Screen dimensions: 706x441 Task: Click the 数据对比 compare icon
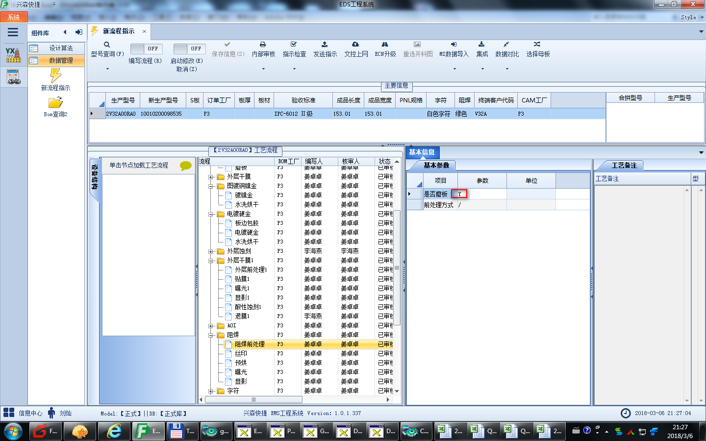506,45
